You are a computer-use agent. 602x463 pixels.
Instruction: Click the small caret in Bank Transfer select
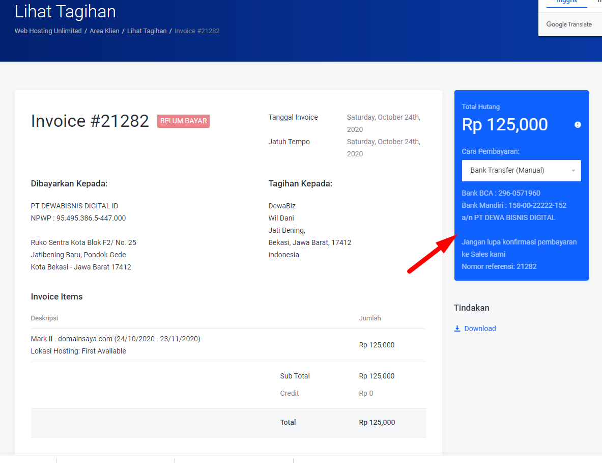coord(574,171)
